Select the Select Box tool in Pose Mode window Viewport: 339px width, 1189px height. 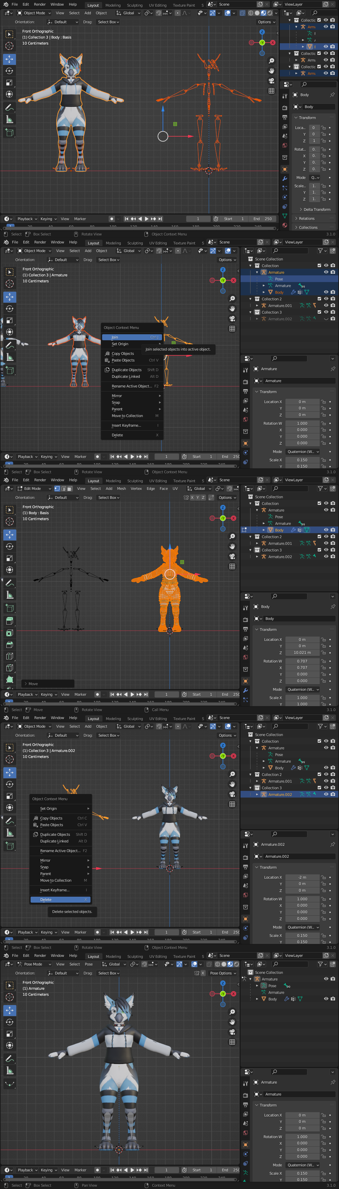(x=10, y=985)
